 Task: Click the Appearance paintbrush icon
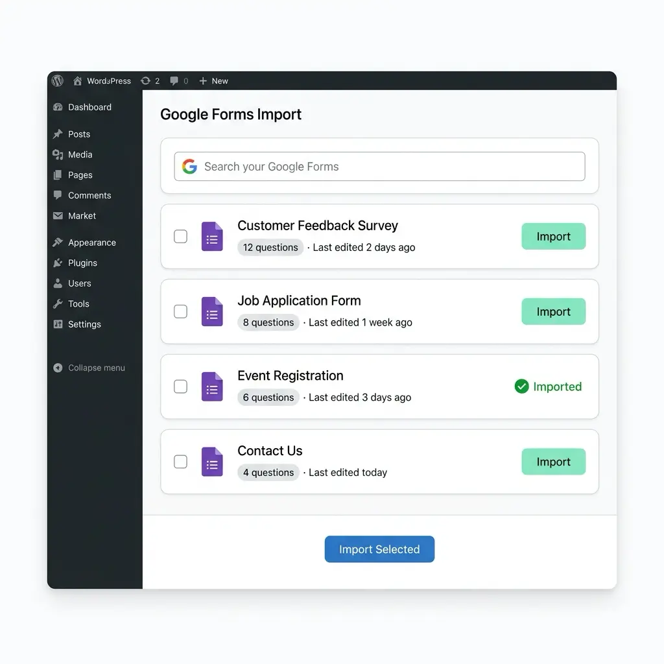(x=58, y=243)
